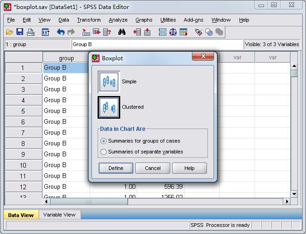The width and height of the screenshot is (306, 234).
Task: Click the Save floppy disk icon
Action: (20, 32)
